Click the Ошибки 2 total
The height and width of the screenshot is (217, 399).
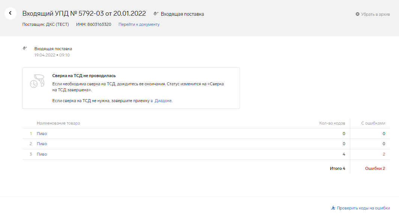(x=375, y=168)
